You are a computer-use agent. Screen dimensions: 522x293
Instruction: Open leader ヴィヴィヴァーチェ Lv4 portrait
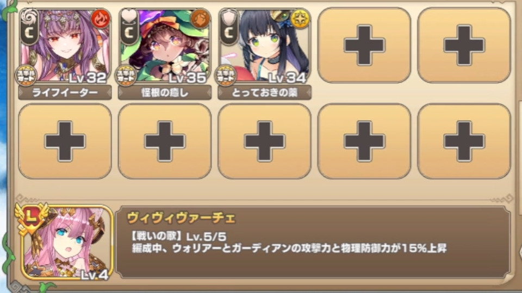pyautogui.click(x=66, y=242)
